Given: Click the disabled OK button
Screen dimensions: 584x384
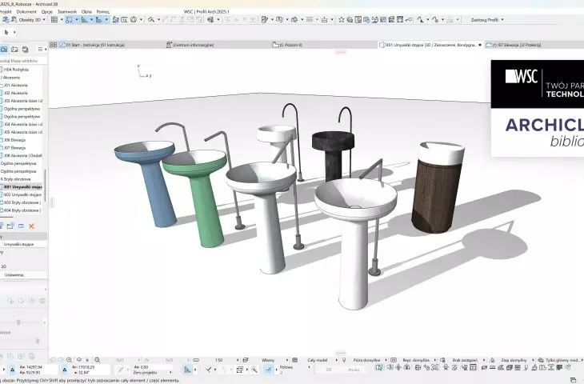Looking at the screenshot, I should click(x=329, y=370).
